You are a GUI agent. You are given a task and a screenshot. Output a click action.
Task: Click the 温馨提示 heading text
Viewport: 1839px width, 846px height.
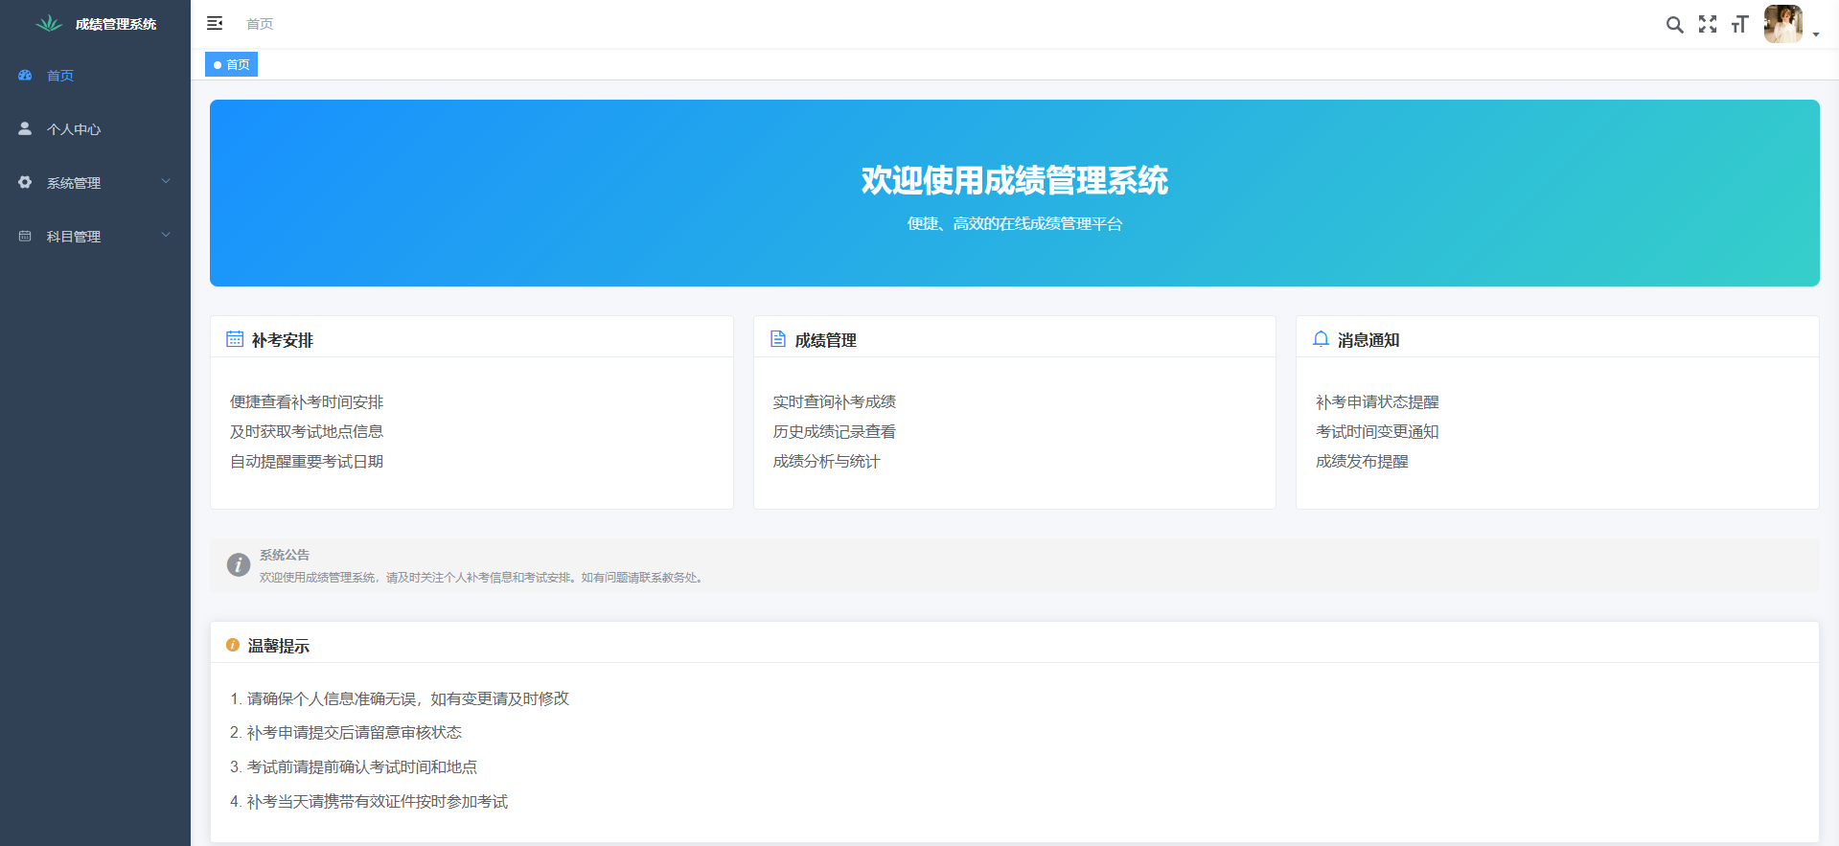click(279, 647)
